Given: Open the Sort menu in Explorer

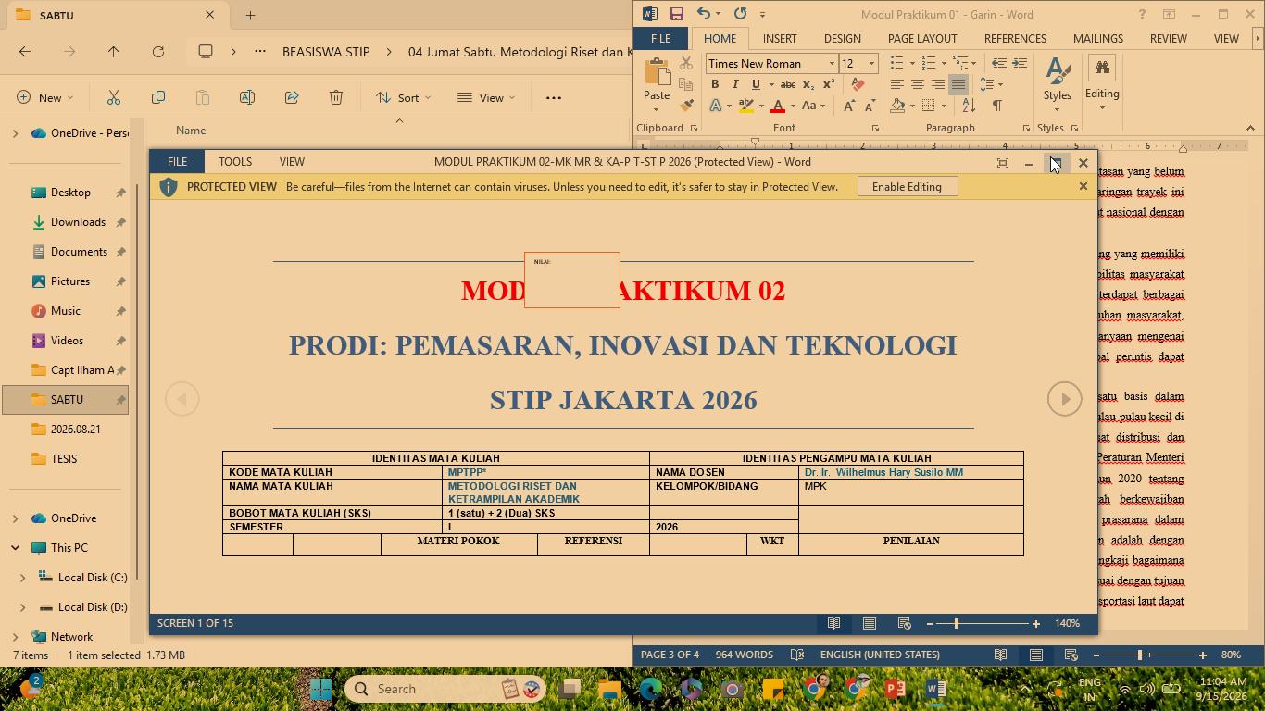Looking at the screenshot, I should click(397, 97).
